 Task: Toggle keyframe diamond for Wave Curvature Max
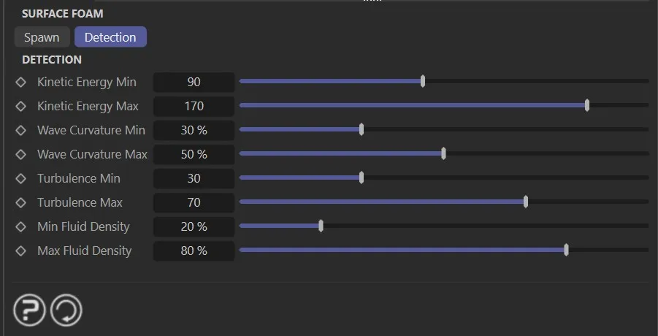(x=21, y=154)
